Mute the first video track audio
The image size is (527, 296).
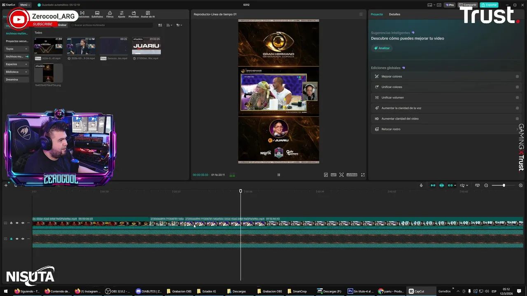(22, 223)
